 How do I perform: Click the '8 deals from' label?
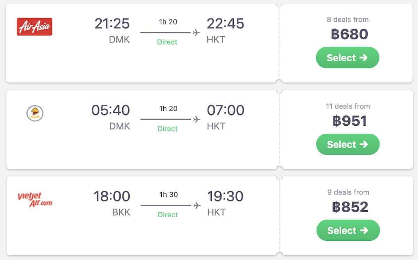click(x=348, y=19)
